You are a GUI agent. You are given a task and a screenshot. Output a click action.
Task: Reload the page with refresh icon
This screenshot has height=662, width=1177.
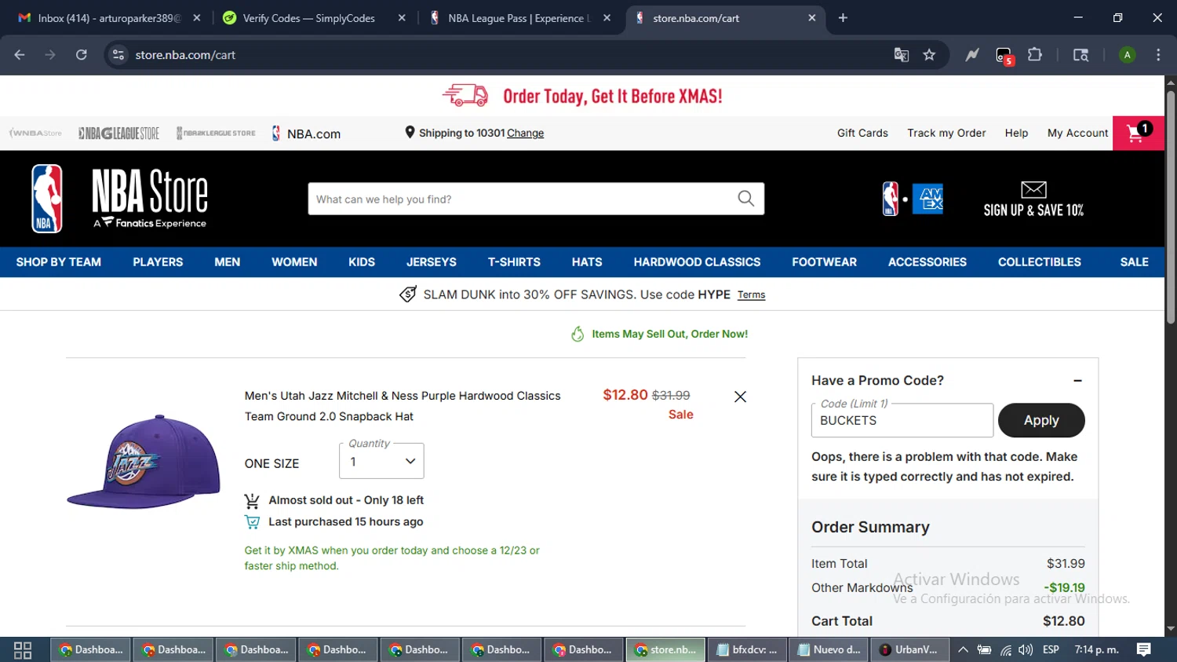point(82,55)
